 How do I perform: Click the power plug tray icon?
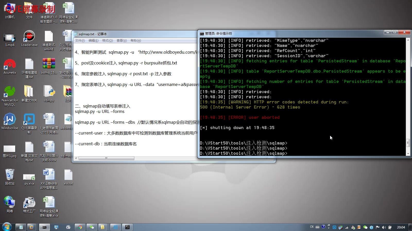point(390,227)
